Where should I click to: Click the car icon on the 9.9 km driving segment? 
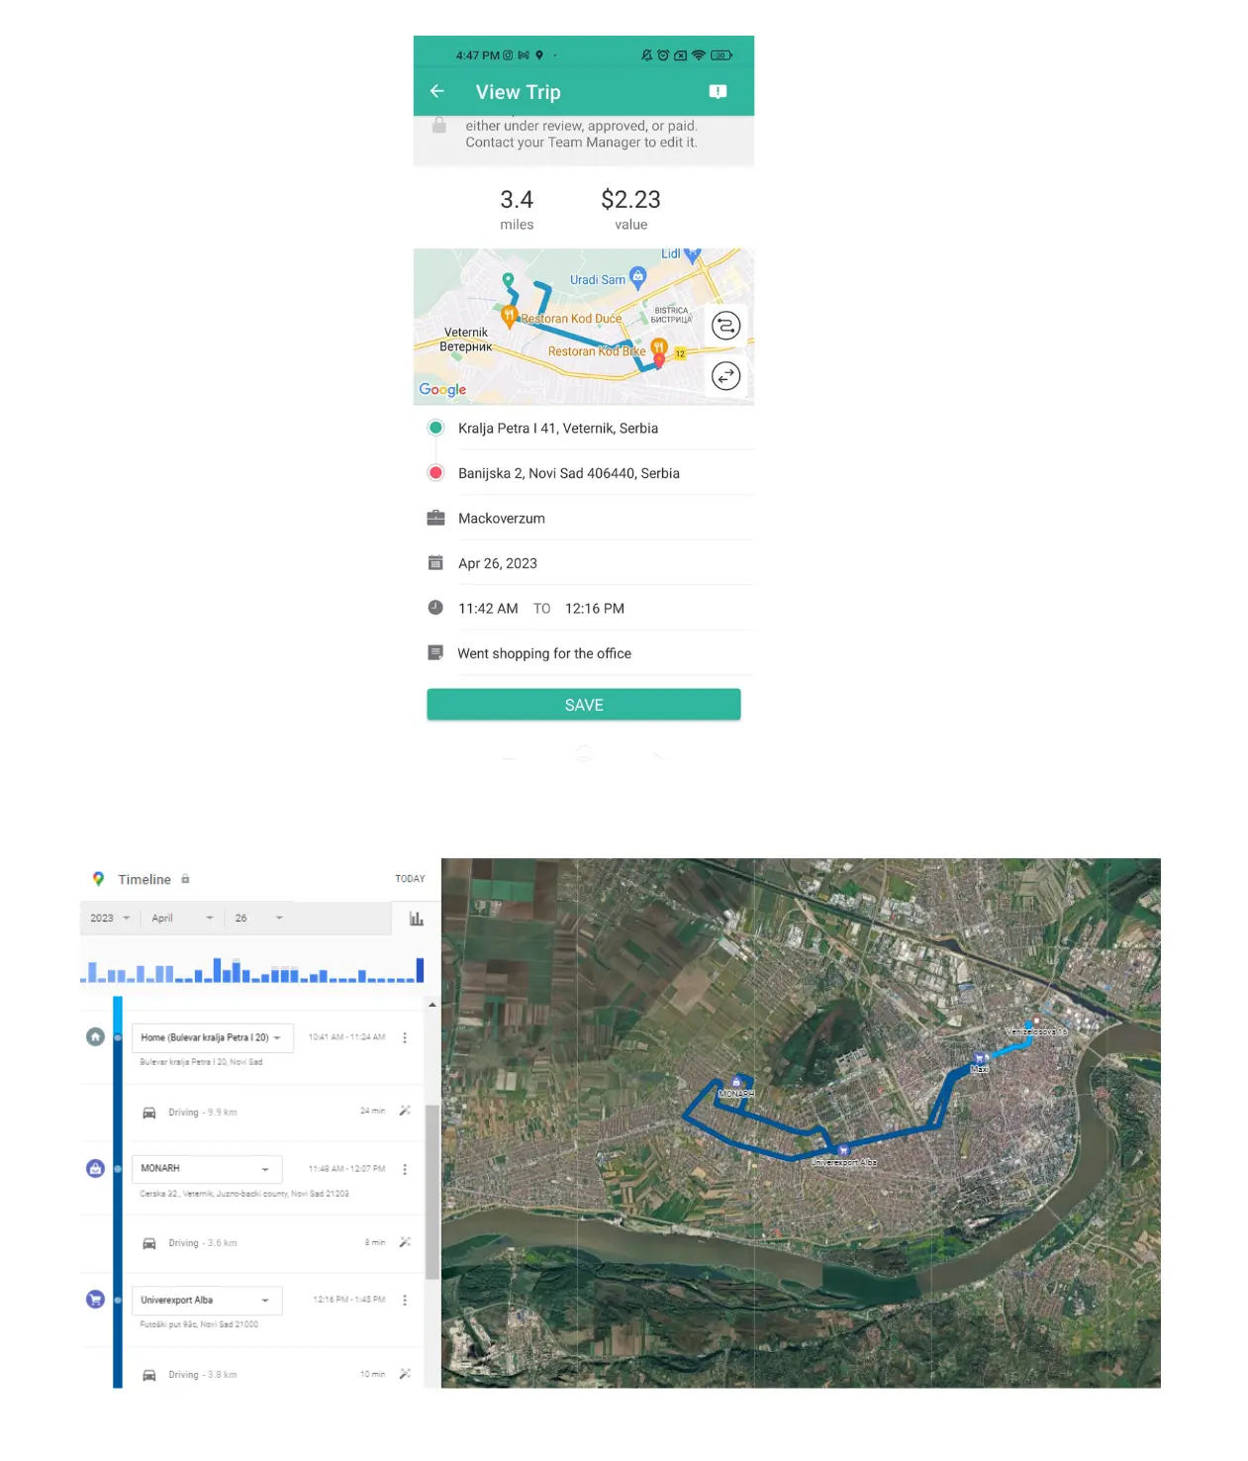[148, 1112]
